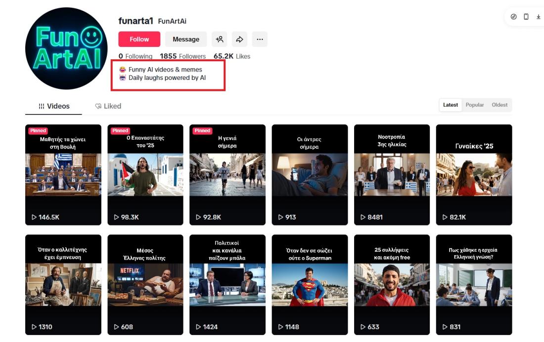The width and height of the screenshot is (544, 342).
Task: Sort videos by Latest
Action: tap(451, 105)
